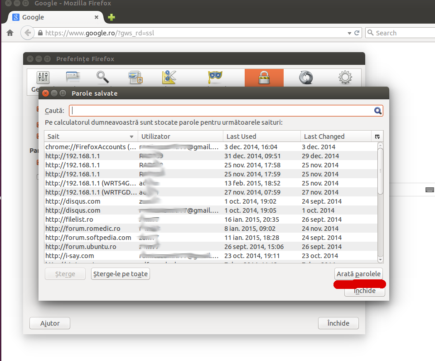Image resolution: width=435 pixels, height=361 pixels.
Task: Click the Firefox URL address bar
Action: click(x=194, y=33)
